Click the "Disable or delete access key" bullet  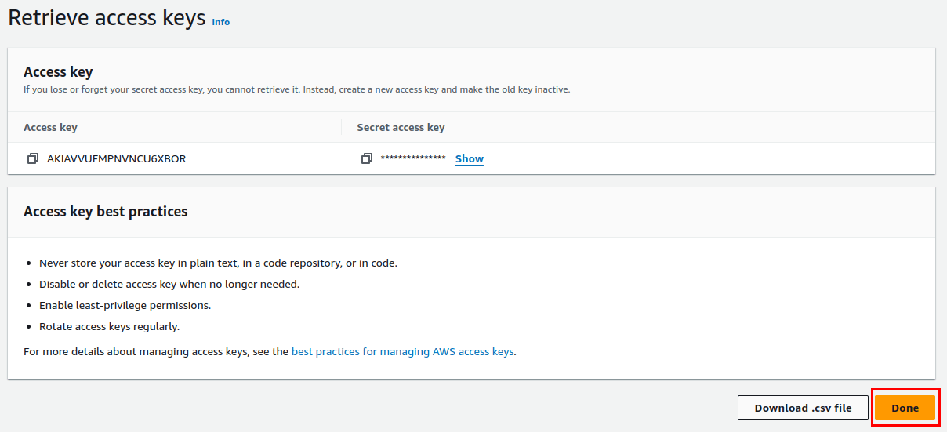point(169,284)
